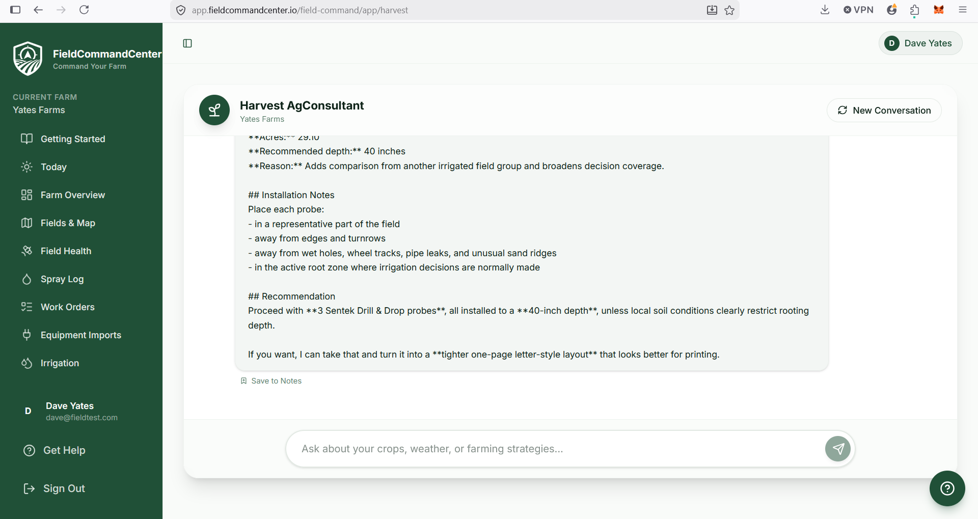Click the Yates Farms current farm selector

pyautogui.click(x=39, y=110)
